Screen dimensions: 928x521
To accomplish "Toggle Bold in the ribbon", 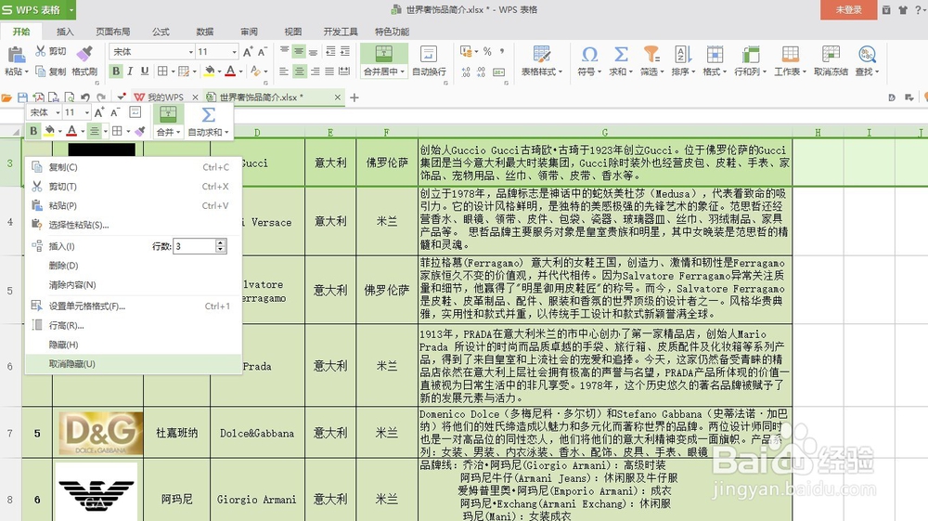I will coord(116,71).
